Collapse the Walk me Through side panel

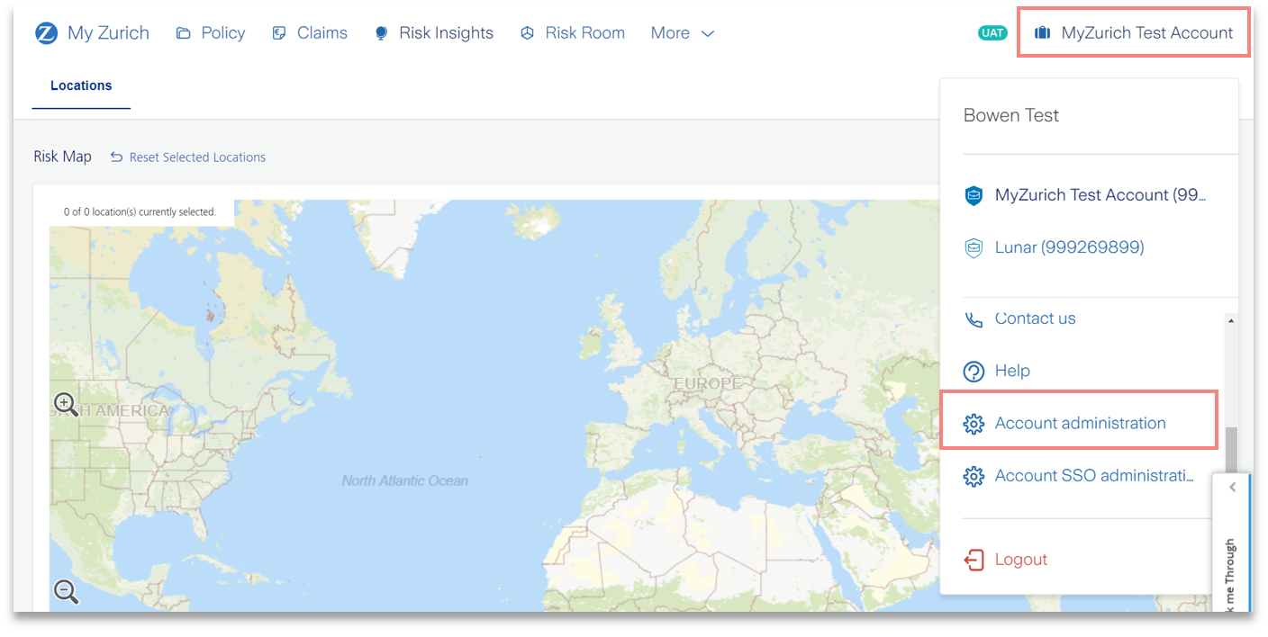[x=1232, y=488]
